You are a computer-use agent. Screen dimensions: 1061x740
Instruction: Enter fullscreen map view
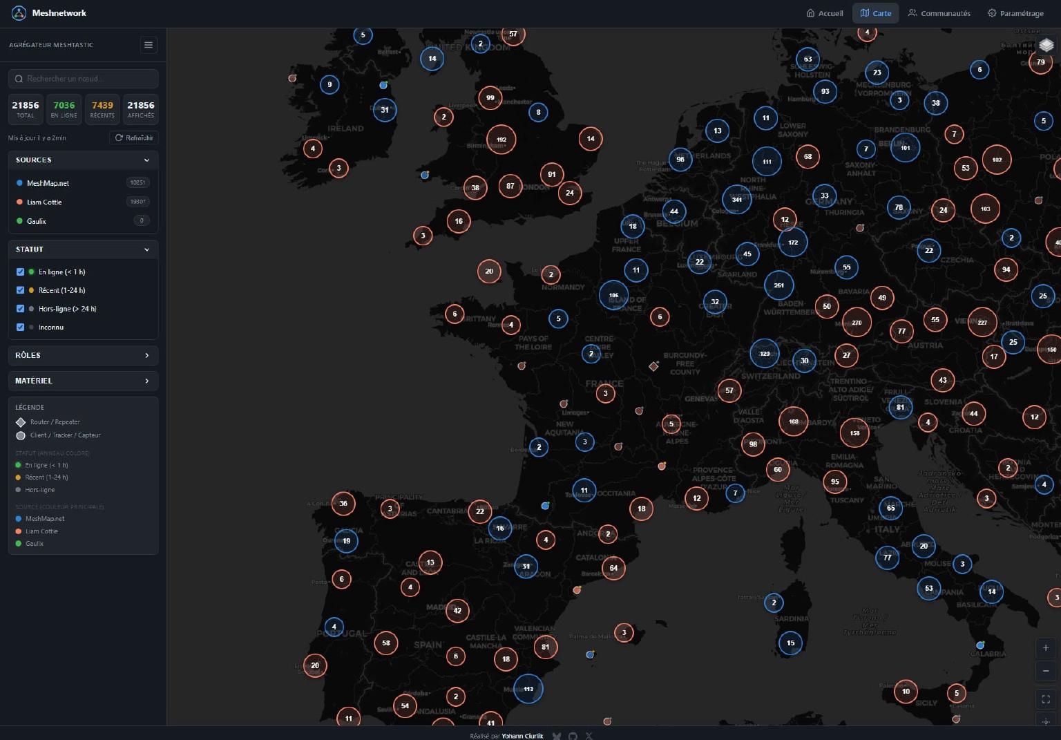pyautogui.click(x=1046, y=699)
